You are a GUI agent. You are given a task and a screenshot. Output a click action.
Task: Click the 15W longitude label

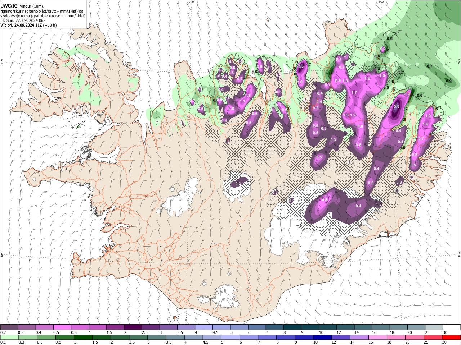[x=381, y=2]
